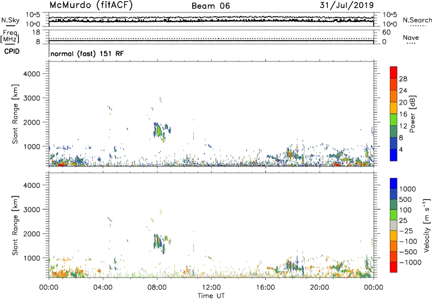The height and width of the screenshot is (299, 432).
Task: Click the 10^0 tick beside N.Sky
Action: [33, 24]
